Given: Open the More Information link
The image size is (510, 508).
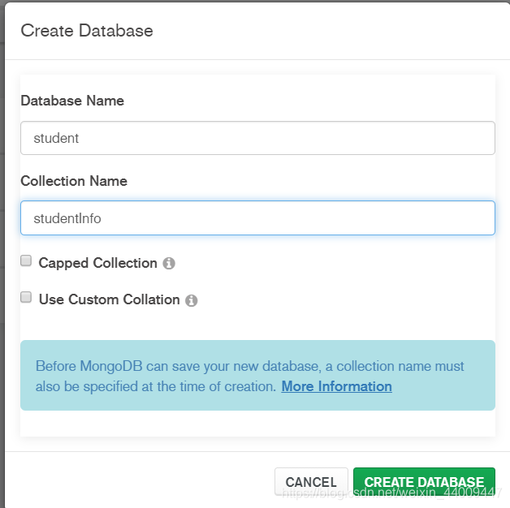Looking at the screenshot, I should 336,386.
